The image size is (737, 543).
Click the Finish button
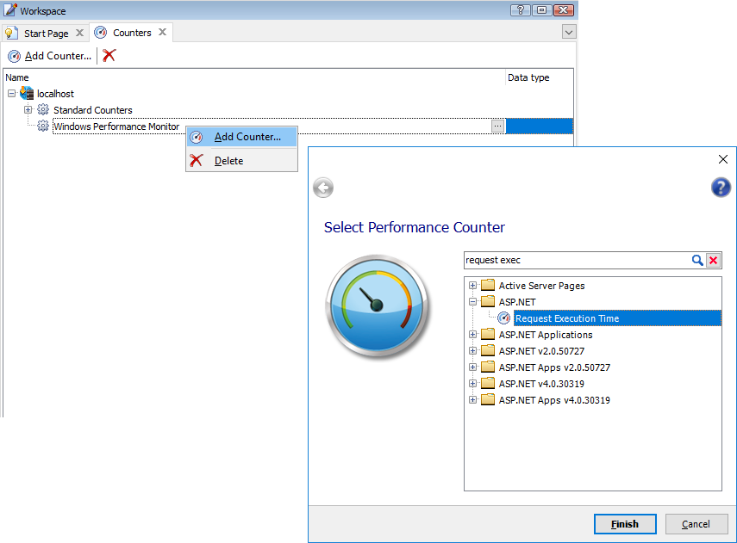(625, 524)
